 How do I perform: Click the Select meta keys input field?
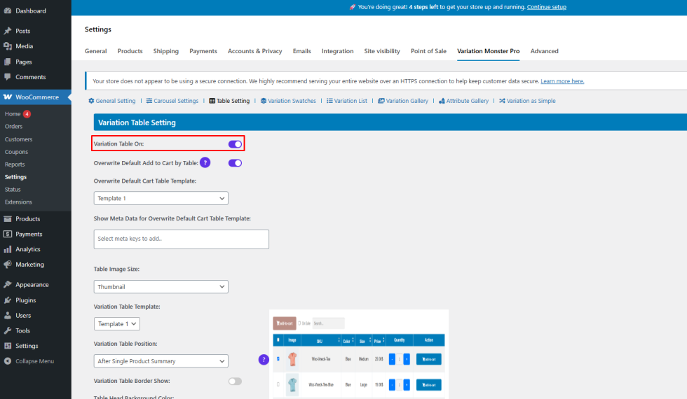[x=182, y=239]
